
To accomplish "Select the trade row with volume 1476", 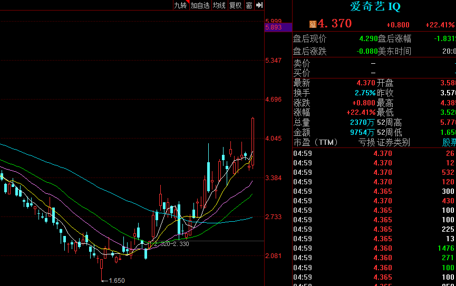I will click(374, 248).
